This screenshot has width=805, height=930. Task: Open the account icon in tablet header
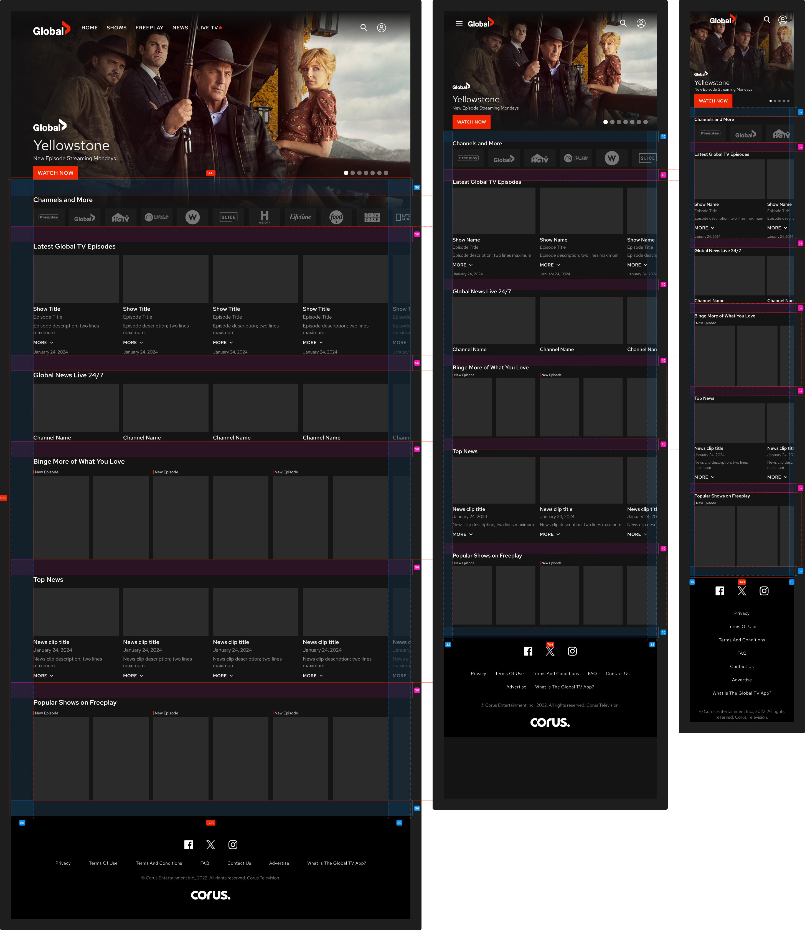point(641,23)
